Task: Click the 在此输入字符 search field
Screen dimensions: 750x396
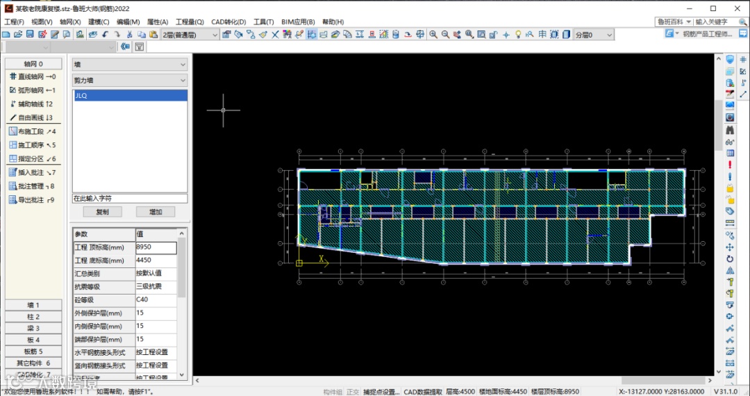Action: [130, 199]
